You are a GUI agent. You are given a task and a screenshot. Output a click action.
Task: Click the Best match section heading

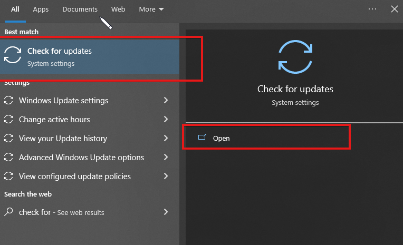(x=21, y=32)
